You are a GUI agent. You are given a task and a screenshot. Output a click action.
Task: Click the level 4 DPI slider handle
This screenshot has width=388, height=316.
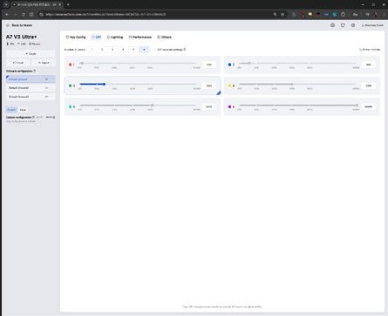[291, 85]
